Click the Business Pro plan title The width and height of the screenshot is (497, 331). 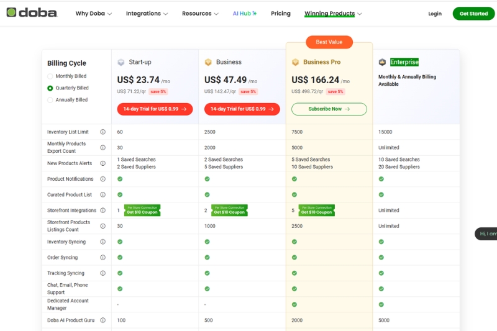tap(322, 62)
